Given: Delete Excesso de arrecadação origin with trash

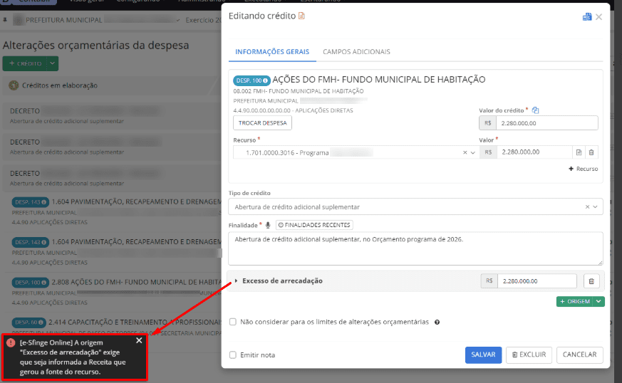Looking at the screenshot, I should (x=591, y=281).
